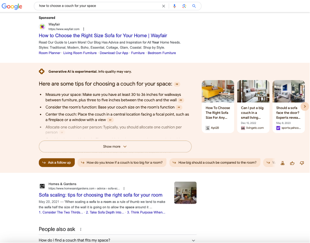Open the Furniture sitelink
Viewport: 310px width, 243px height.
click(x=138, y=53)
